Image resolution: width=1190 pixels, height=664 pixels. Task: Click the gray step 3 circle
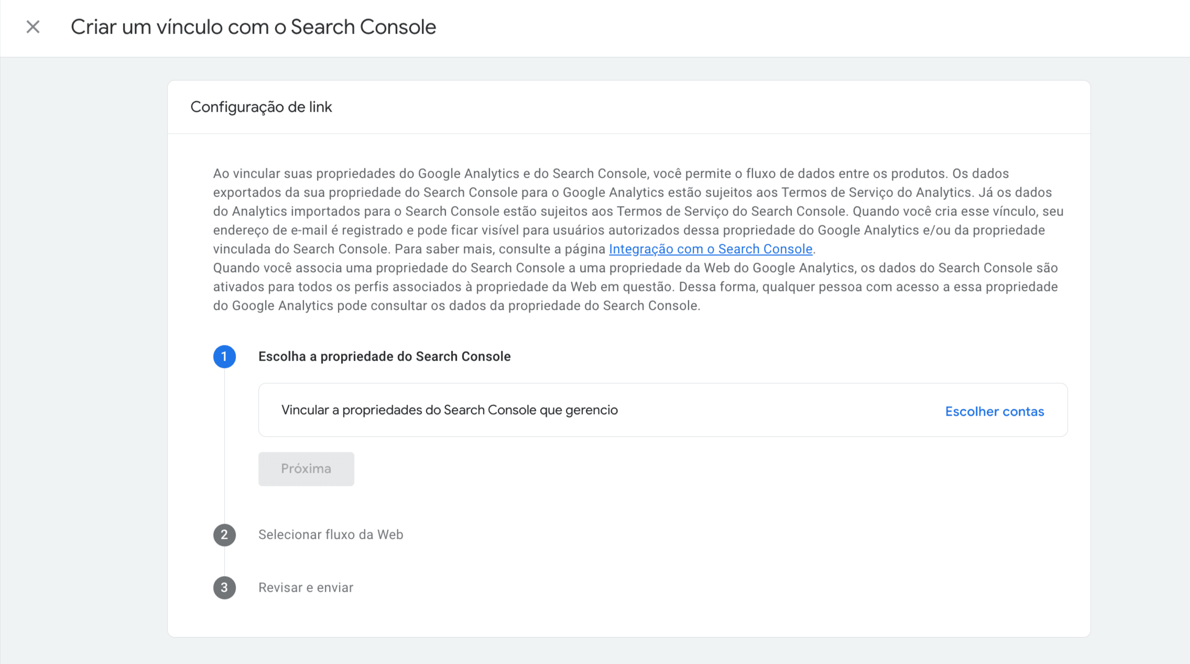pyautogui.click(x=224, y=587)
